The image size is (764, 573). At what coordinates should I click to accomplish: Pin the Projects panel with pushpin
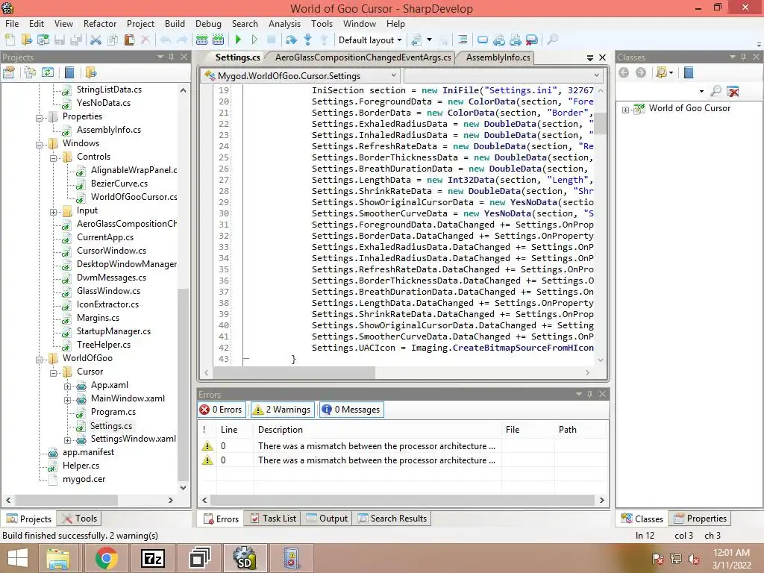coord(172,57)
